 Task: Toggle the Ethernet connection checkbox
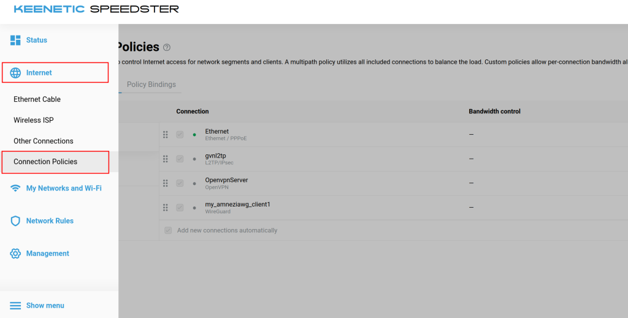click(180, 134)
